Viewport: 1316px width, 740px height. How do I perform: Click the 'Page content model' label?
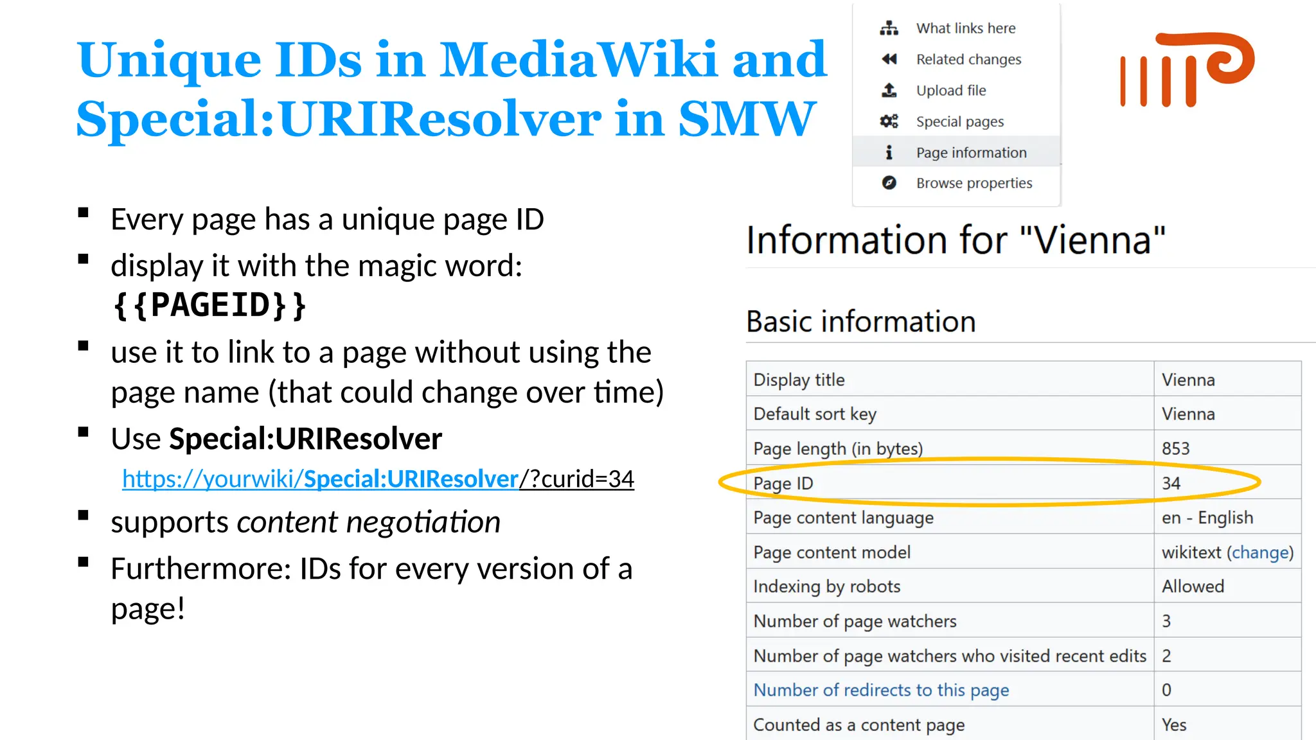[x=831, y=552]
